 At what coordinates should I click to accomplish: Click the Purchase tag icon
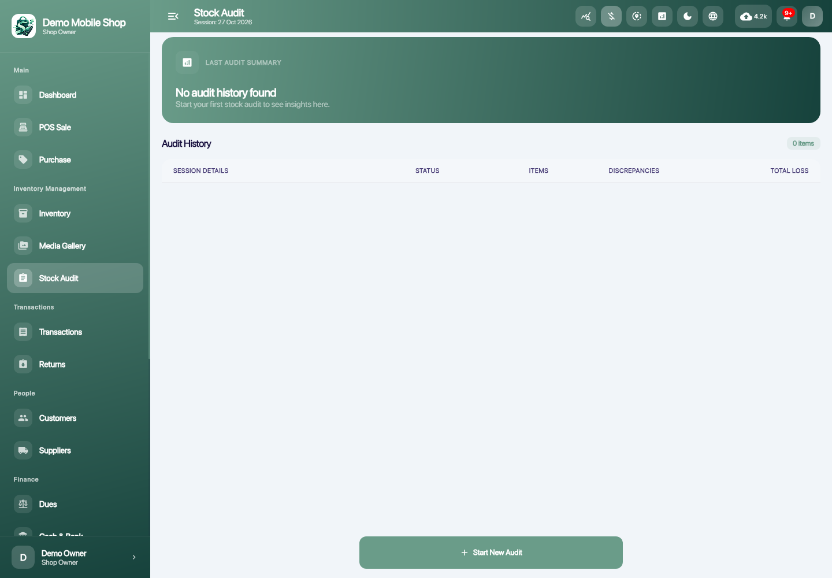(23, 160)
